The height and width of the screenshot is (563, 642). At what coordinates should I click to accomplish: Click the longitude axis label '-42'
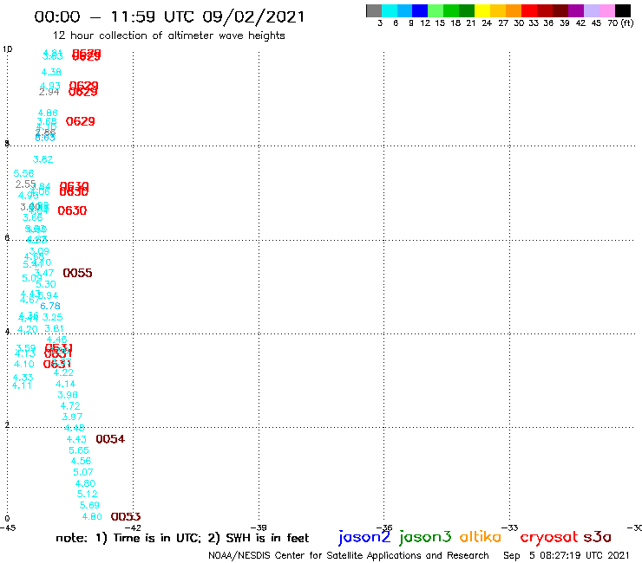(x=133, y=527)
